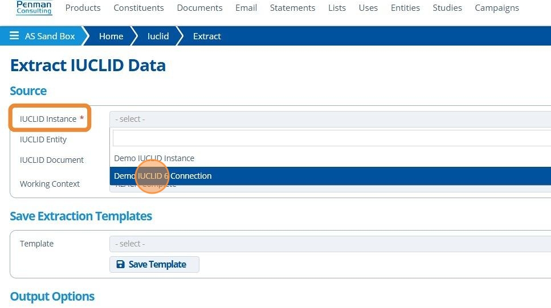
Task: Open the Products menu
Action: pyautogui.click(x=83, y=8)
